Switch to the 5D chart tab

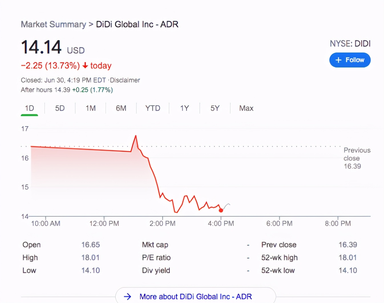(60, 108)
